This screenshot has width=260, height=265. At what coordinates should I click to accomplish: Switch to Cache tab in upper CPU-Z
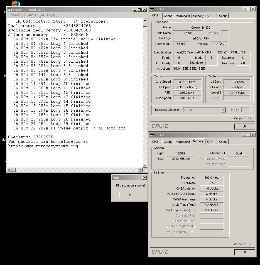(x=168, y=16)
